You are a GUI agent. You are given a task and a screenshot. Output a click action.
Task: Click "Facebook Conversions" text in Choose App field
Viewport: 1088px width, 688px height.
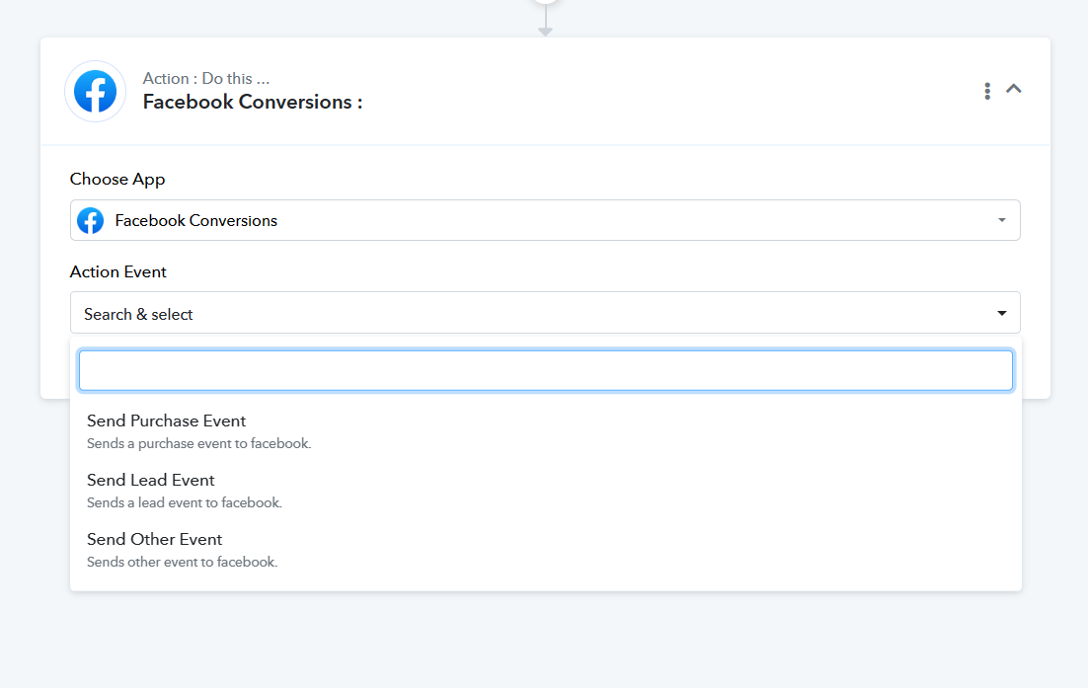pos(195,220)
